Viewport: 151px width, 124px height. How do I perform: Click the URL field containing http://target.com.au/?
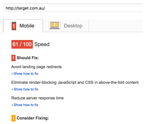pyautogui.click(x=73, y=8)
